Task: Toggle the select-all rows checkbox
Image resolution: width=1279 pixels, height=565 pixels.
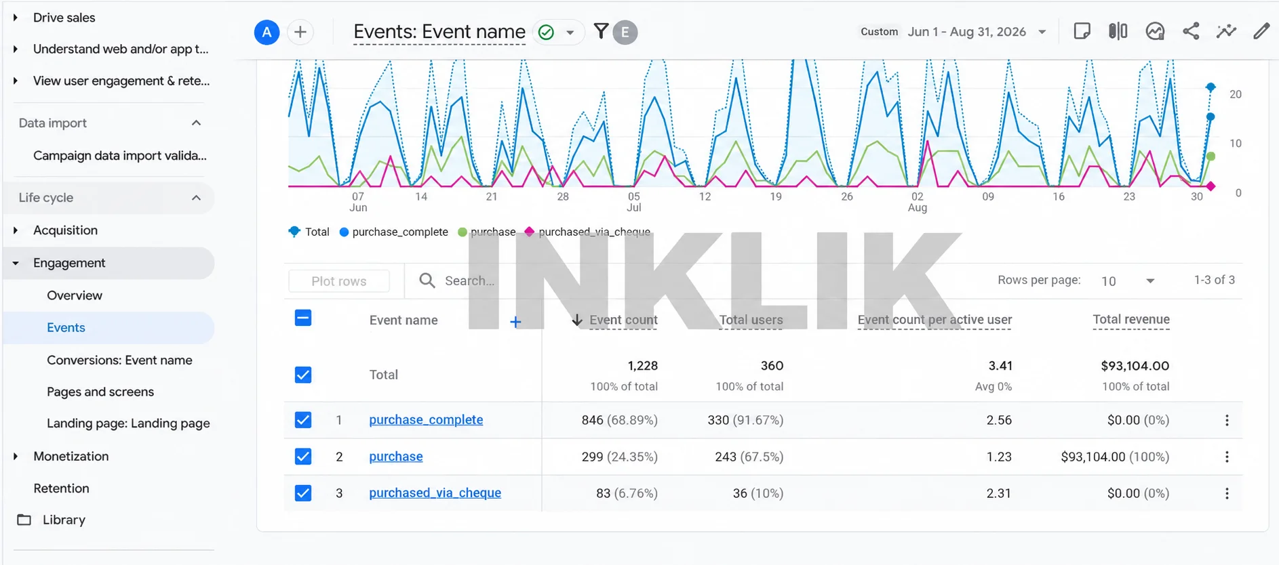Action: [303, 318]
